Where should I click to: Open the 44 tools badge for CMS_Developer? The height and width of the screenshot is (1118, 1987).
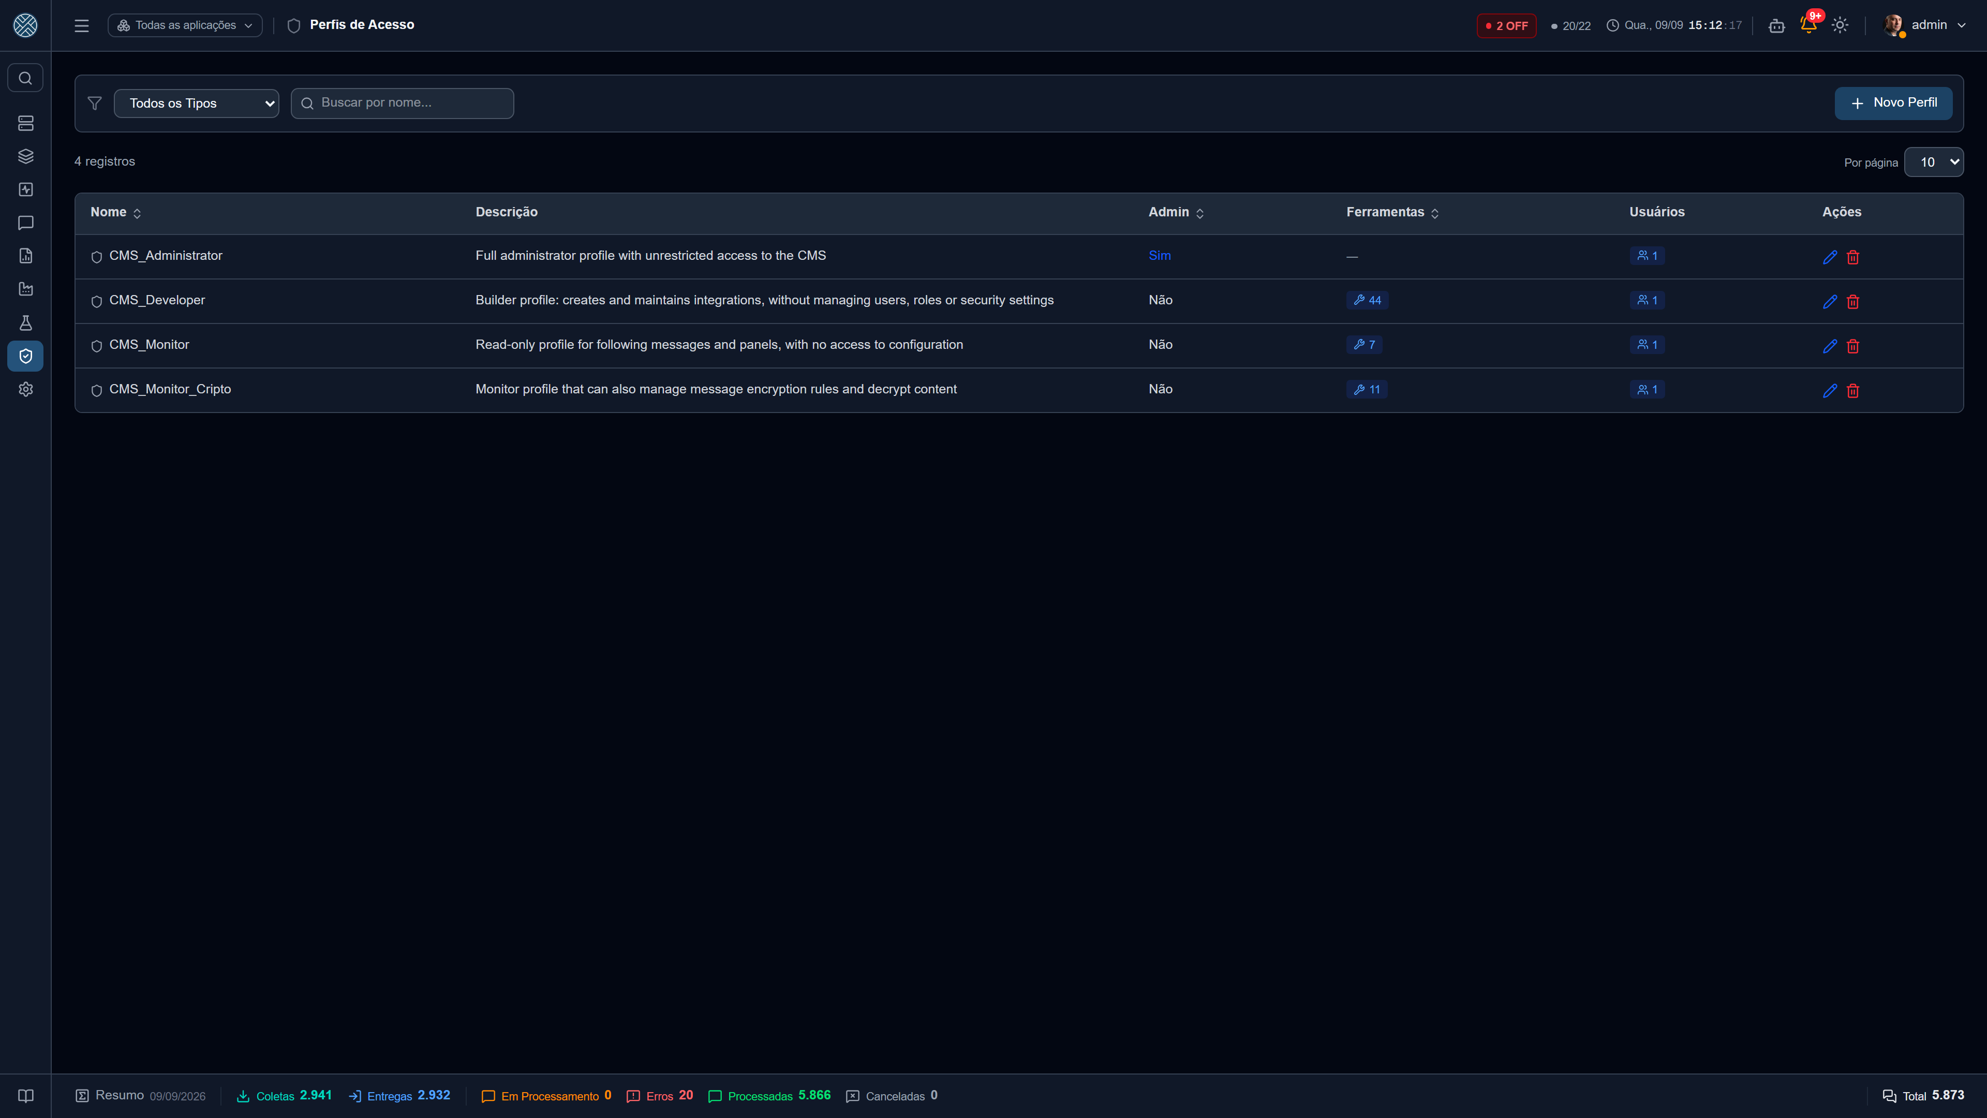coord(1367,300)
